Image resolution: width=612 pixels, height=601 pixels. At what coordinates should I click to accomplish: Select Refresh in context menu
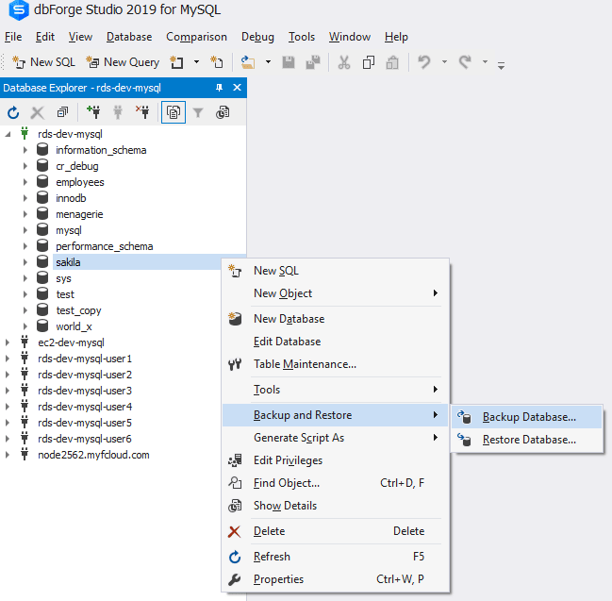[335, 557]
